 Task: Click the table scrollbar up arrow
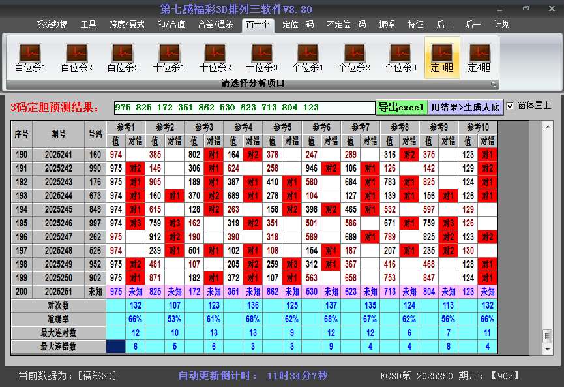click(548, 127)
